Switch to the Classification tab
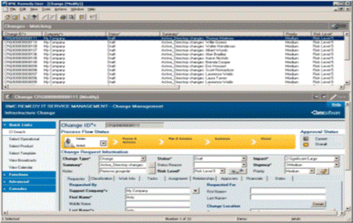 coord(101,178)
